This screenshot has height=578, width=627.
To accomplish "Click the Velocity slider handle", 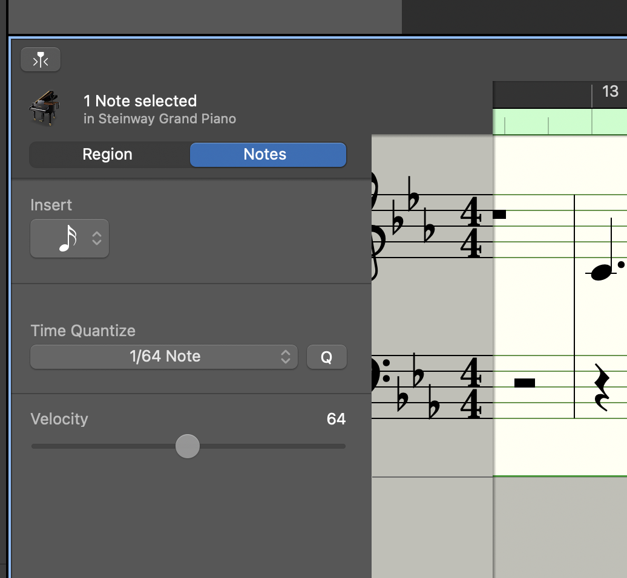I will coord(188,446).
